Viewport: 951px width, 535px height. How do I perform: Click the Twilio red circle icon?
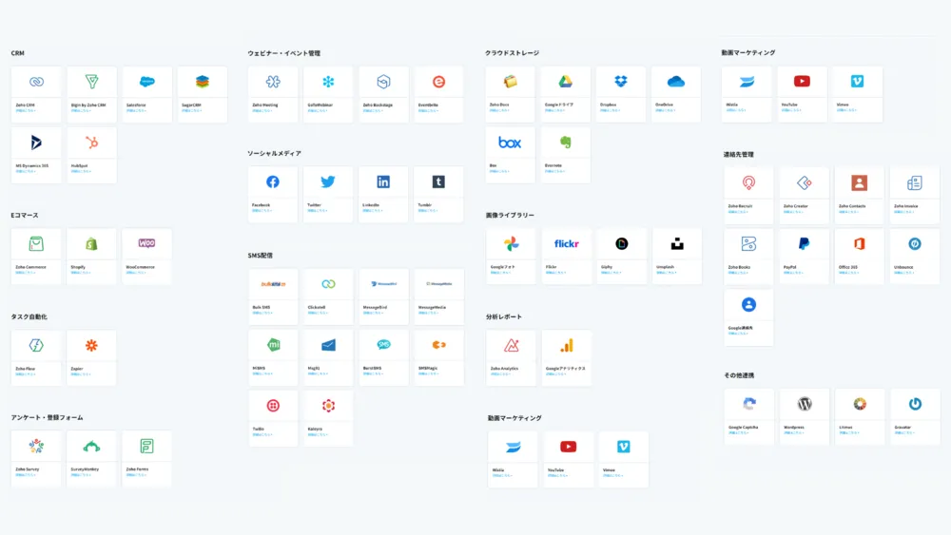point(273,406)
